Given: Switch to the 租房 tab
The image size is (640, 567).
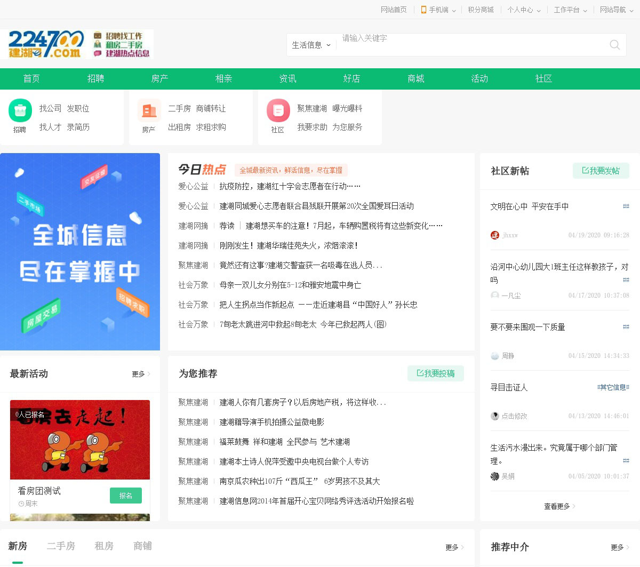Looking at the screenshot, I should coord(104,546).
